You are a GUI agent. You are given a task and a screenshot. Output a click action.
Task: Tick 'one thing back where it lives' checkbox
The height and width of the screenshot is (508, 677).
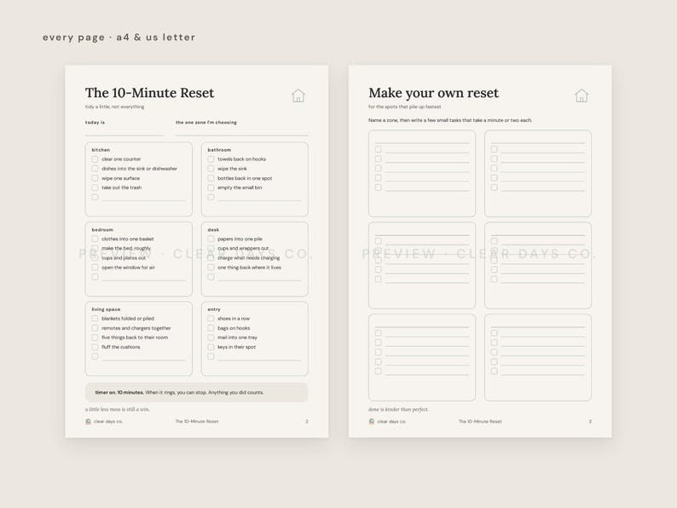[211, 267]
